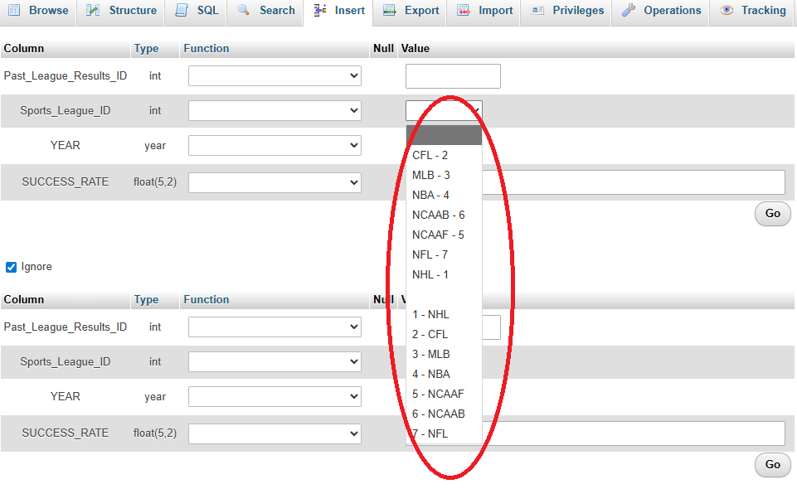Click the Structure tab icon
The width and height of the screenshot is (797, 489).
(x=94, y=11)
